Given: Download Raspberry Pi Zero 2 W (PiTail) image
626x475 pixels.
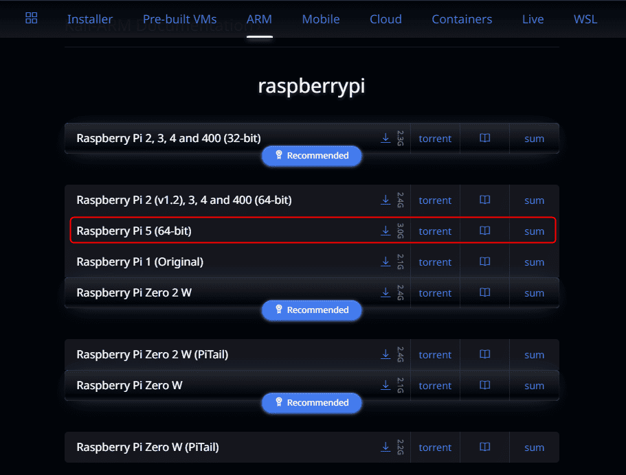Looking at the screenshot, I should [x=385, y=354].
